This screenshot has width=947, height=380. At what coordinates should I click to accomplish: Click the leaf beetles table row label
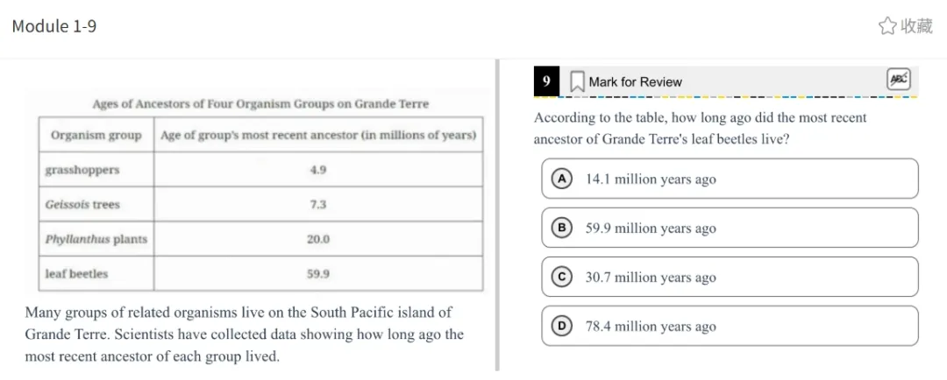coord(77,274)
